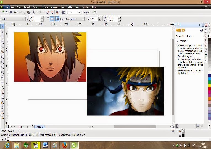Open the Layout menu
The width and height of the screenshot is (211, 149).
(x=27, y=7)
